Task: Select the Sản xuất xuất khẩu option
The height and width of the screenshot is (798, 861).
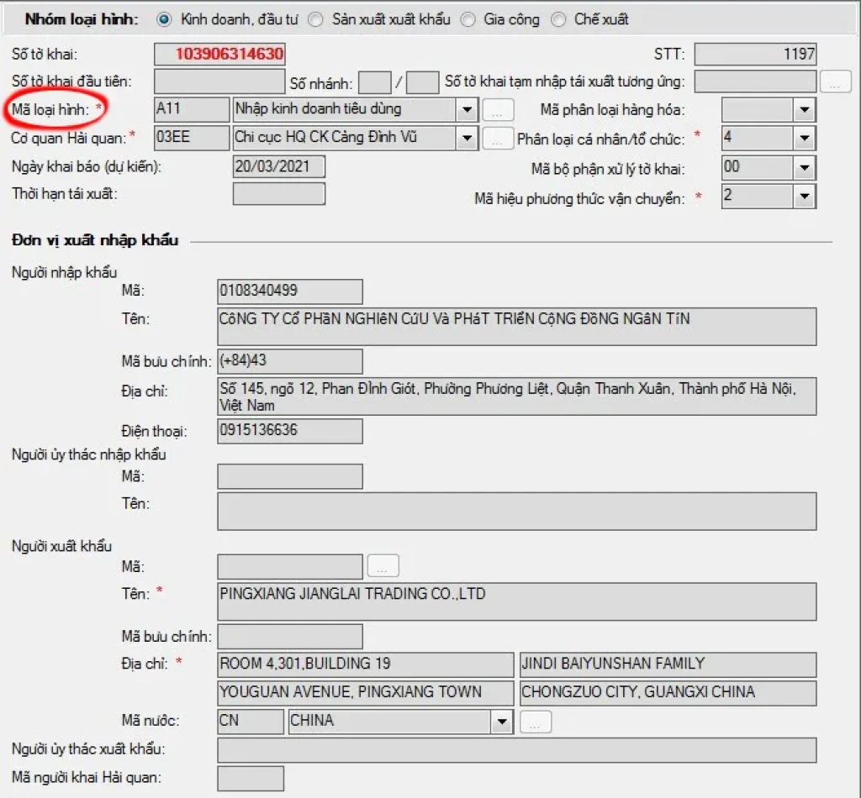Action: [x=315, y=19]
